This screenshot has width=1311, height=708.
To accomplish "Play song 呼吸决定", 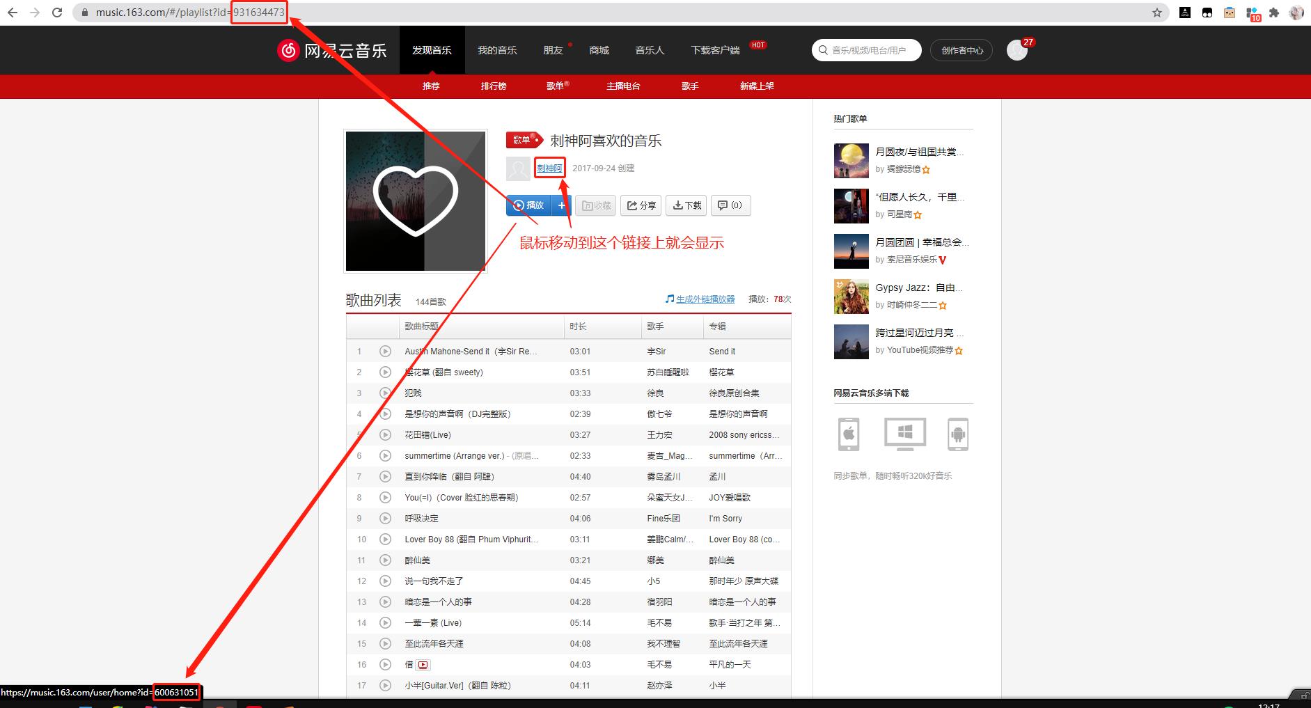I will pyautogui.click(x=385, y=519).
